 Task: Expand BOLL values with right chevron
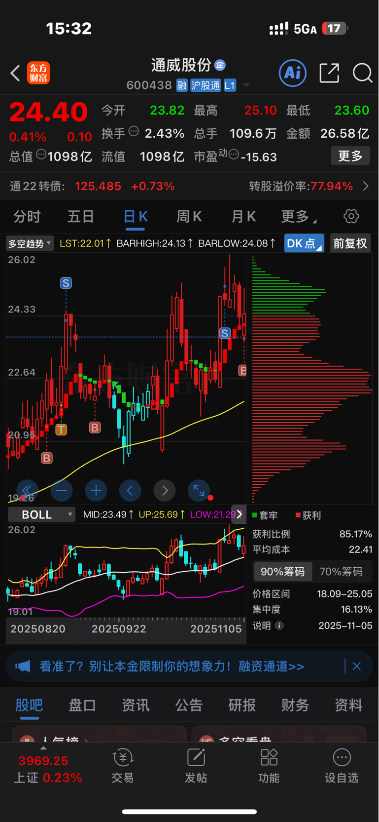coord(240,514)
